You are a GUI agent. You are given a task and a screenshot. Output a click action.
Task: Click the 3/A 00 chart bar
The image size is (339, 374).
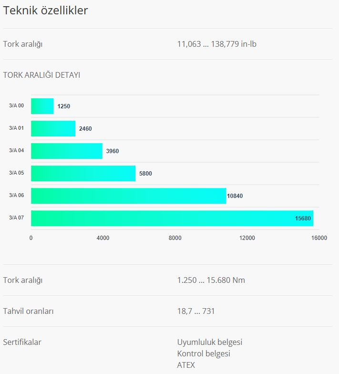[42, 106]
